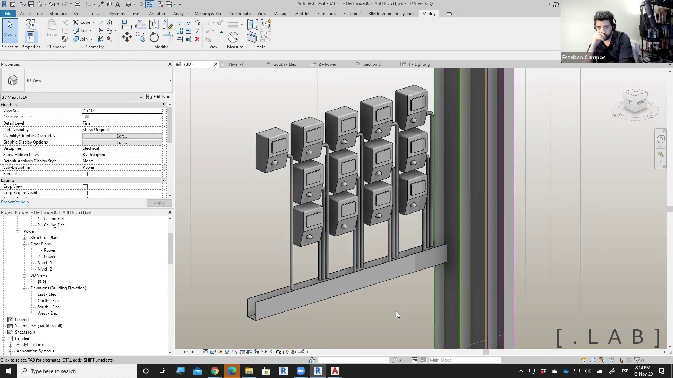The height and width of the screenshot is (378, 673).
Task: Click Edit for Visibility/Graphics Overrides
Action: coord(122,136)
